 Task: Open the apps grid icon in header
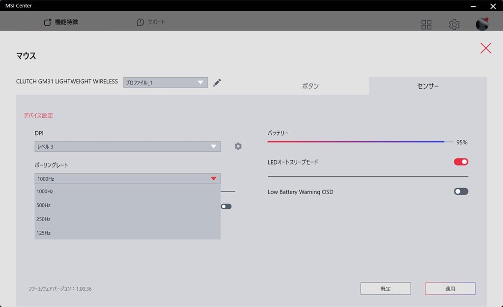426,25
